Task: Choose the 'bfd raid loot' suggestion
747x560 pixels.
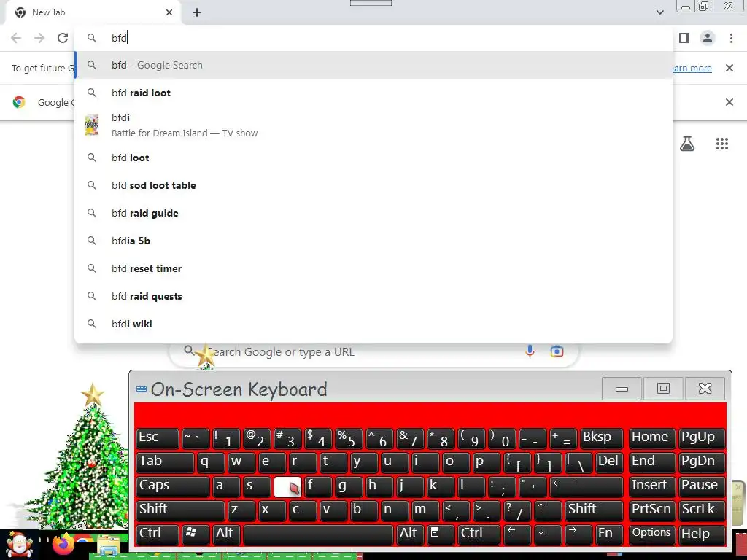Action: click(373, 93)
